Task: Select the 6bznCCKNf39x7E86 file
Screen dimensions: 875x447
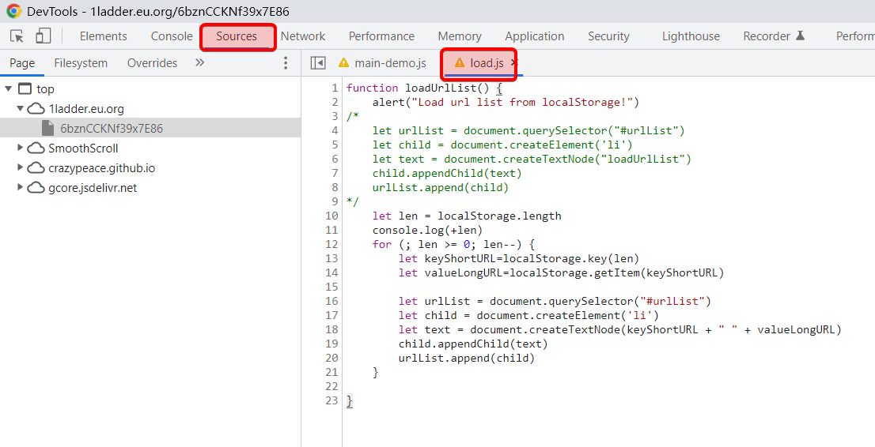Action: click(x=112, y=129)
